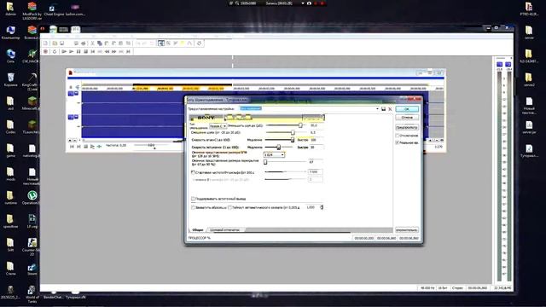Click the Open file toolbar icon
Screen dimensions: 546x307
click(x=55, y=43)
